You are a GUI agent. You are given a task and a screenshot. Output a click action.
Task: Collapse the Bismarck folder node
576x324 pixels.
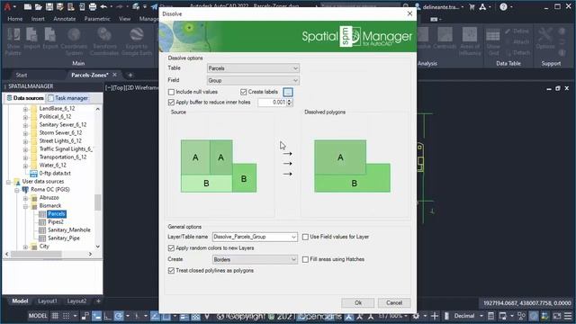25,206
